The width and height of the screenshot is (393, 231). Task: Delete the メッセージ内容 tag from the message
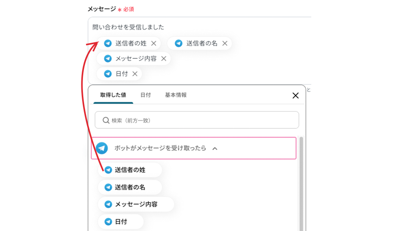tap(164, 59)
